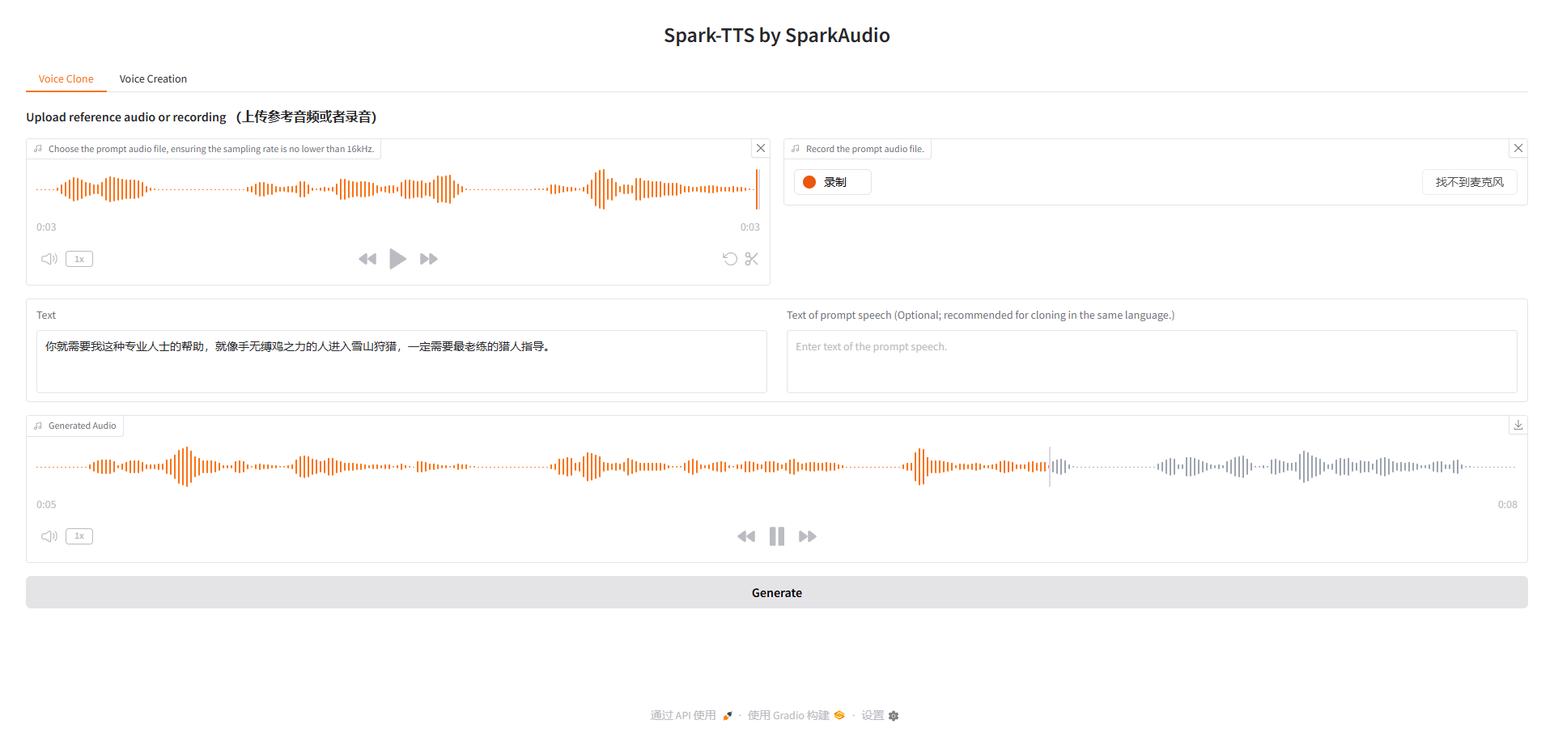This screenshot has height=737, width=1554.
Task: Seek within the reference audio waveform
Action: [397, 189]
